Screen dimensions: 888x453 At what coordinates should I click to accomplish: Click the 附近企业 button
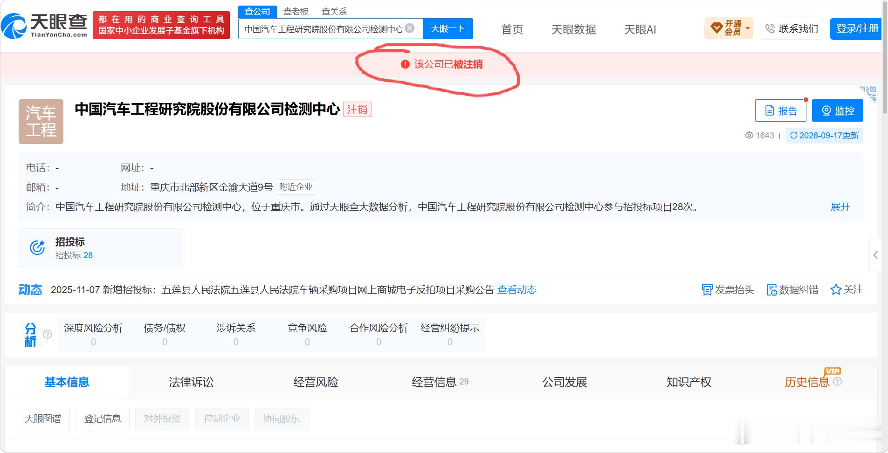coord(296,187)
